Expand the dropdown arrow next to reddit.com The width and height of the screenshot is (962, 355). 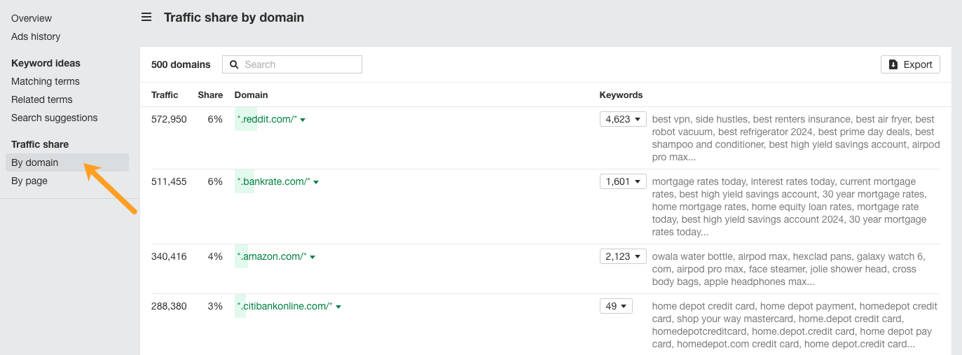click(x=303, y=120)
